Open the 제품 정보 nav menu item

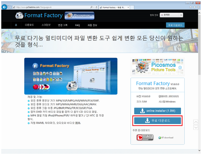tap(92, 25)
